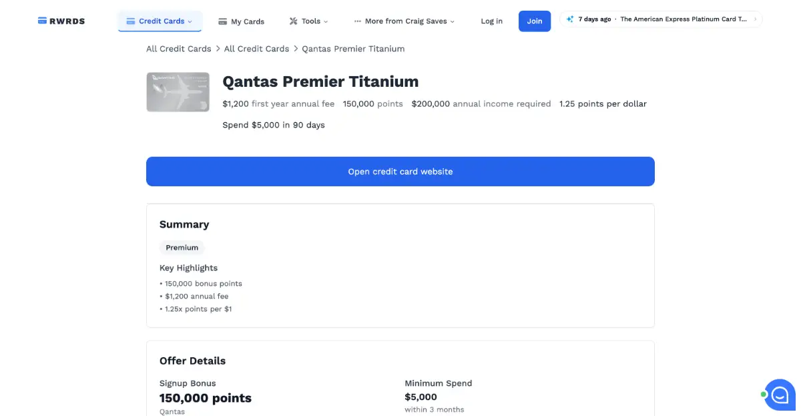
Task: Expand More from Craig Saves chevron
Action: pyautogui.click(x=453, y=21)
